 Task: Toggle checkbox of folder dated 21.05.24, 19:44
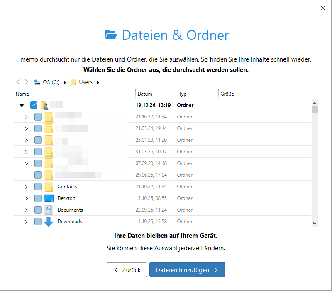tap(38, 128)
